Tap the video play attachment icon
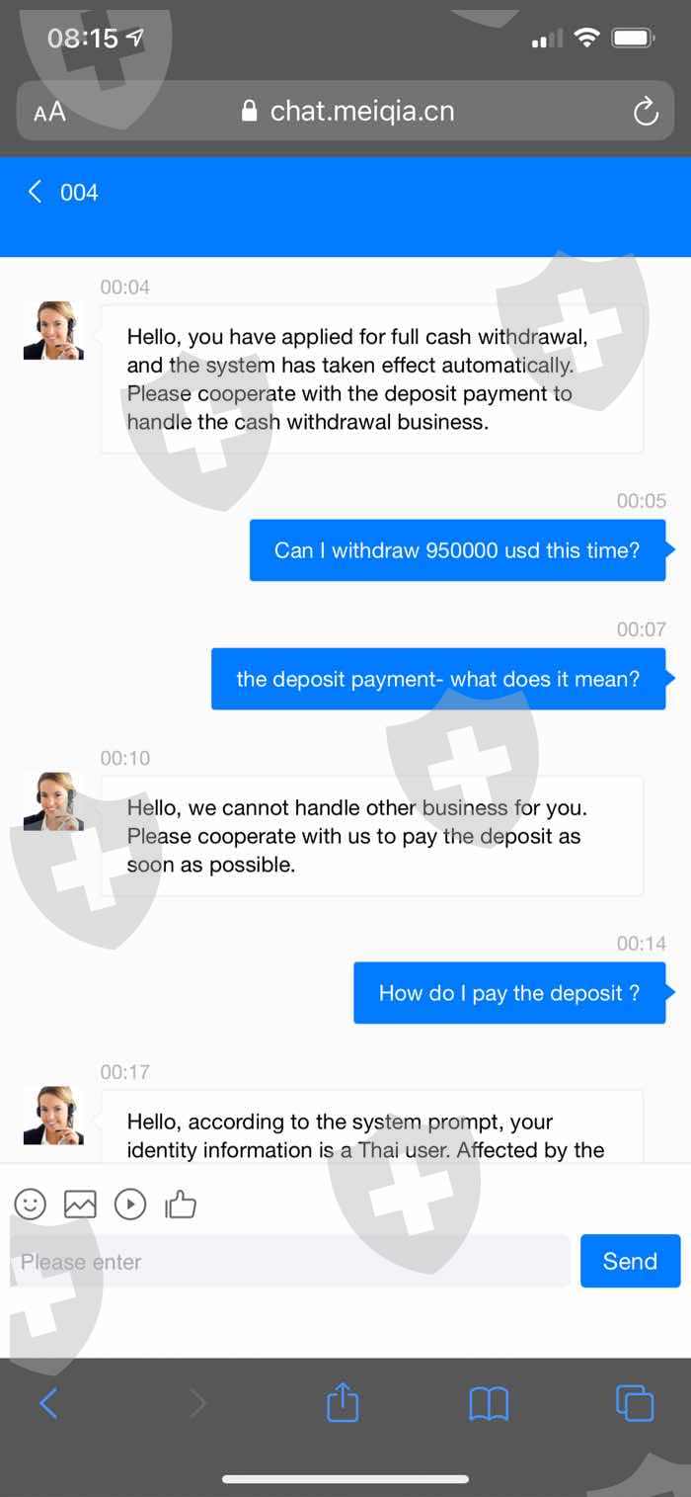The image size is (691, 1497). click(130, 1204)
